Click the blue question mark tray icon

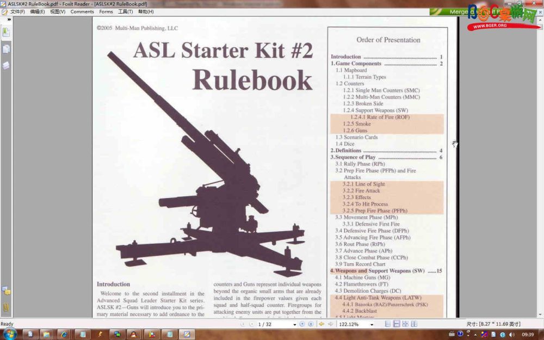point(460,334)
